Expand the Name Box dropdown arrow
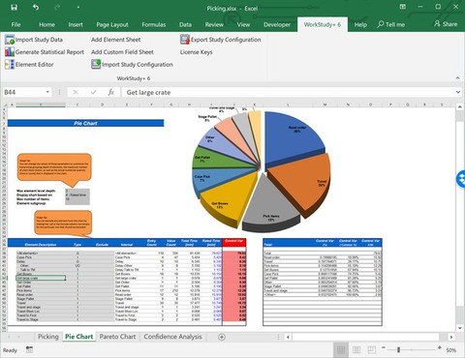The width and height of the screenshot is (465, 358). coord(47,92)
